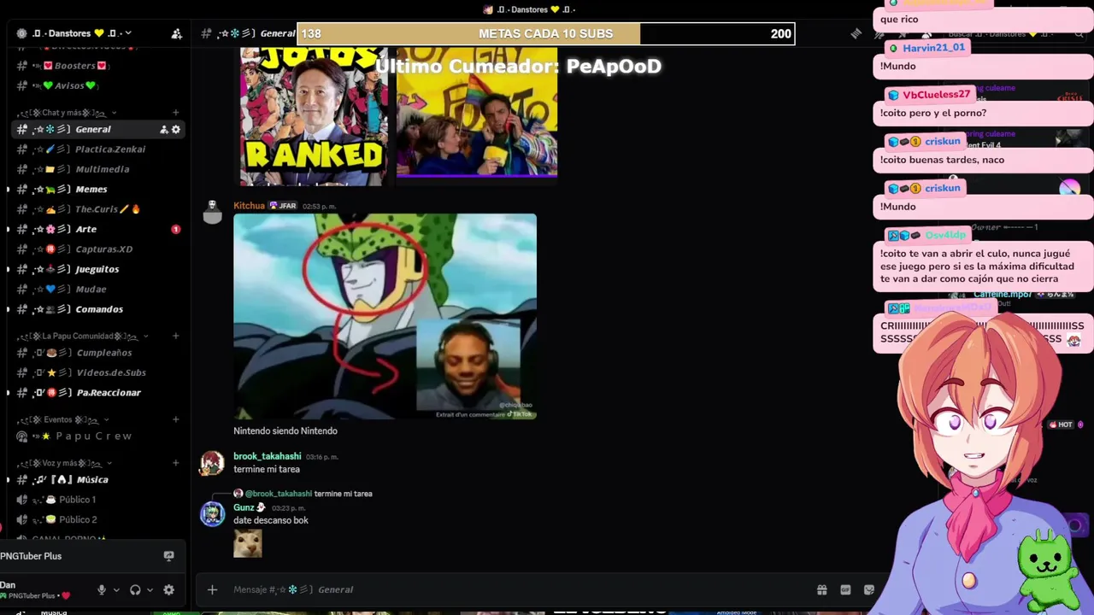Screen dimensions: 1094x615
Task: Open the RANKED image thumbnail
Action: tap(314, 116)
